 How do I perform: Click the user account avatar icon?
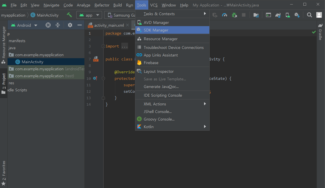coord(319,15)
